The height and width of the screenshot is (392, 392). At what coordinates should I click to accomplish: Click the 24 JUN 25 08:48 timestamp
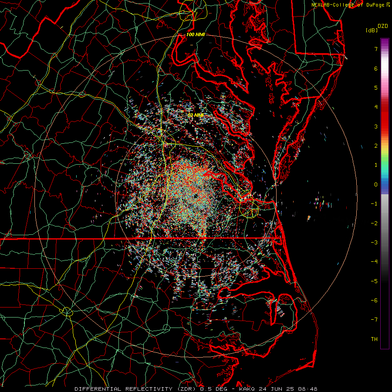(287, 389)
